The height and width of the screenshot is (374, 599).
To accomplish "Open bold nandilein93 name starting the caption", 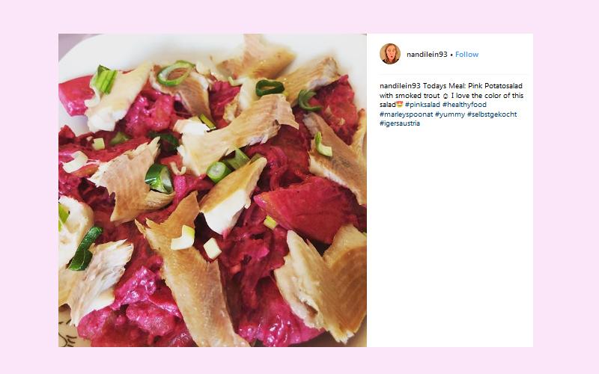I will [x=400, y=86].
